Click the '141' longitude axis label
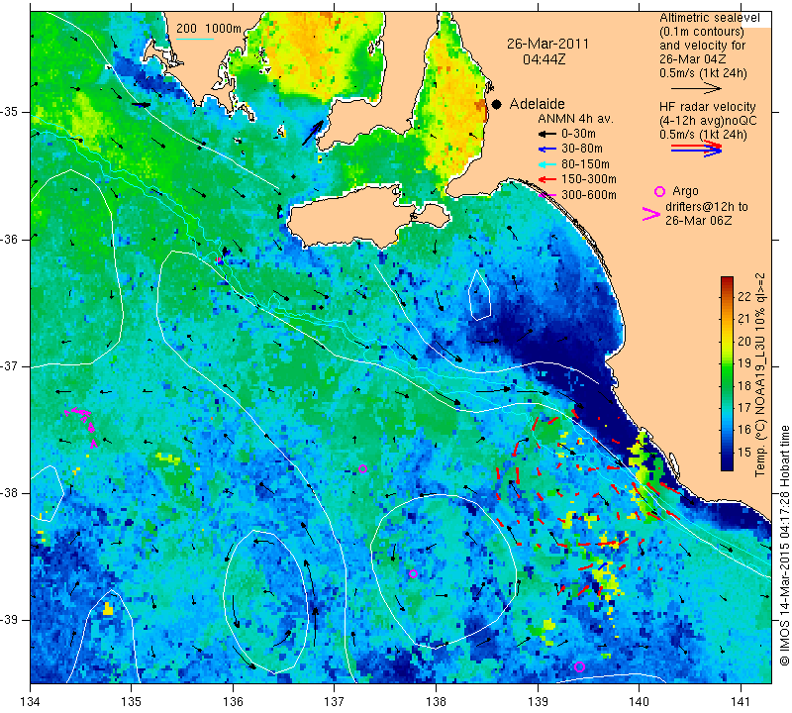 click(x=741, y=702)
